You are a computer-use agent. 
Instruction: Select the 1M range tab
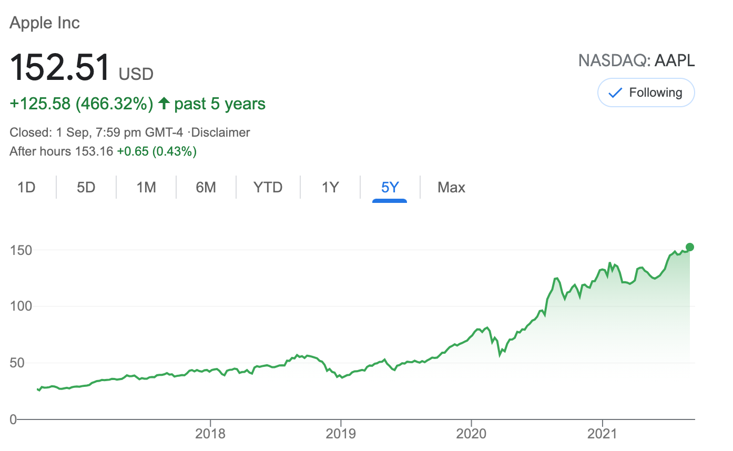click(146, 187)
